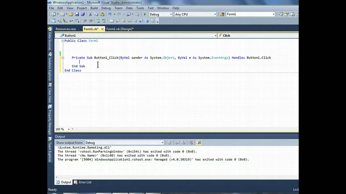Click the Decrease Indent icon
This screenshot has width=346, height=194.
pos(85,21)
